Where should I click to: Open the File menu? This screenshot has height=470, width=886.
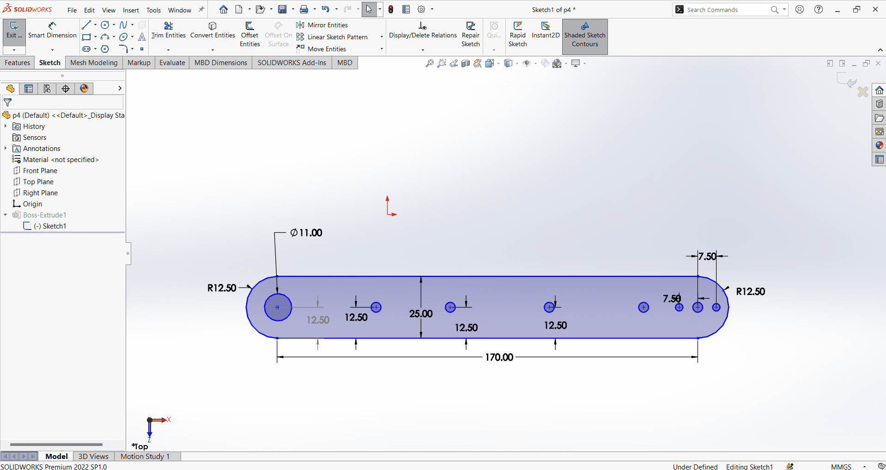[x=72, y=10]
